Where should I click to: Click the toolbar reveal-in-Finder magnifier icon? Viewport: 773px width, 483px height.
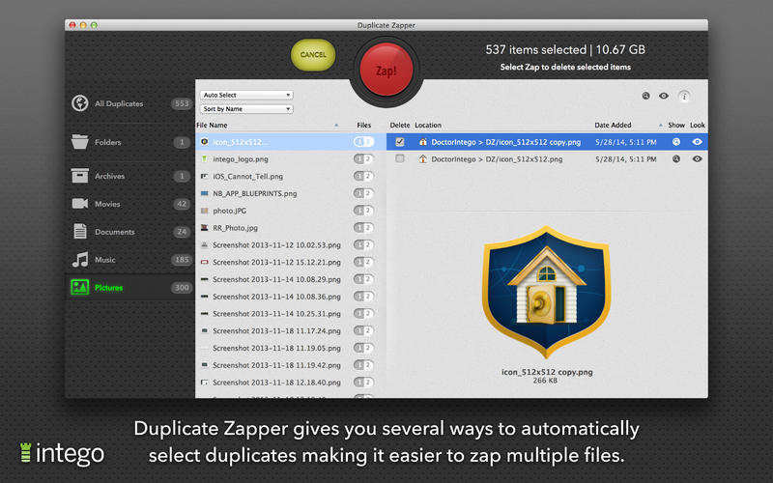click(x=645, y=96)
